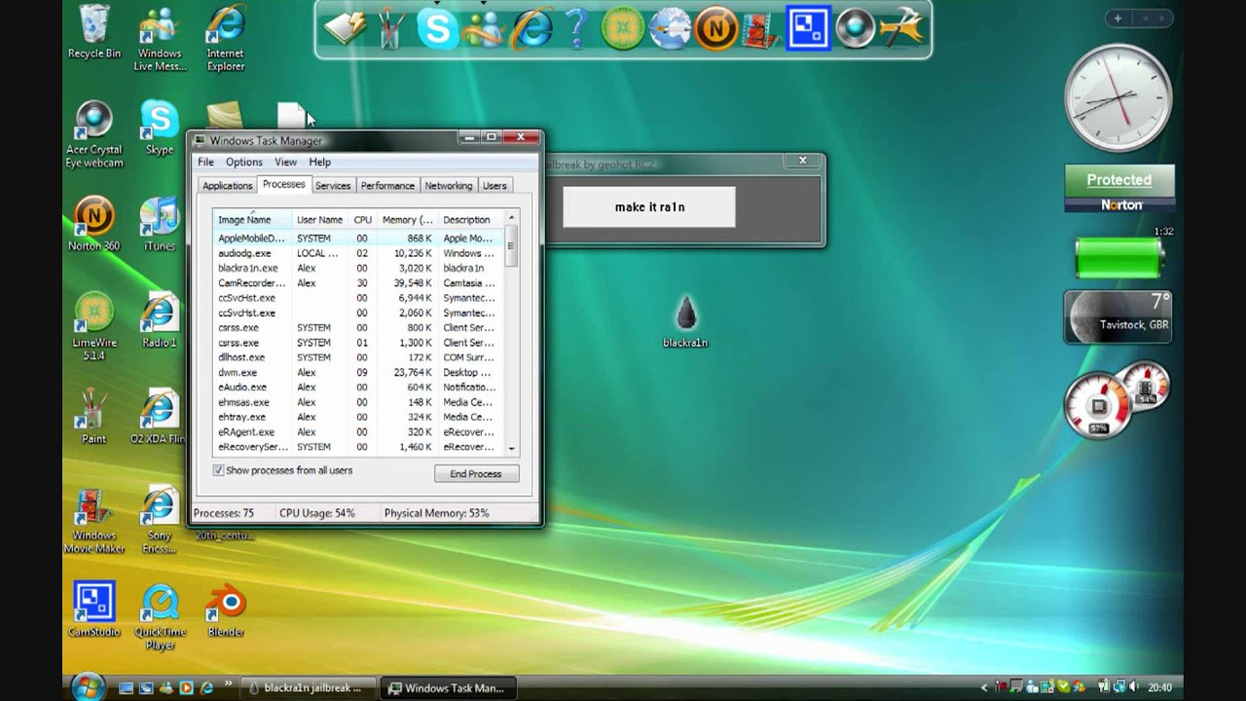This screenshot has width=1246, height=701.
Task: Open the Paint desktop shortcut
Action: (x=94, y=416)
